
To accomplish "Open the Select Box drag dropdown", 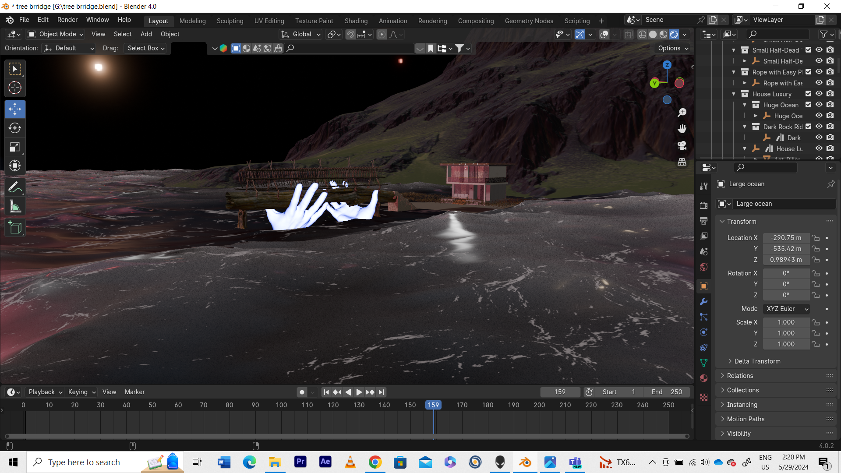I will pyautogui.click(x=146, y=48).
